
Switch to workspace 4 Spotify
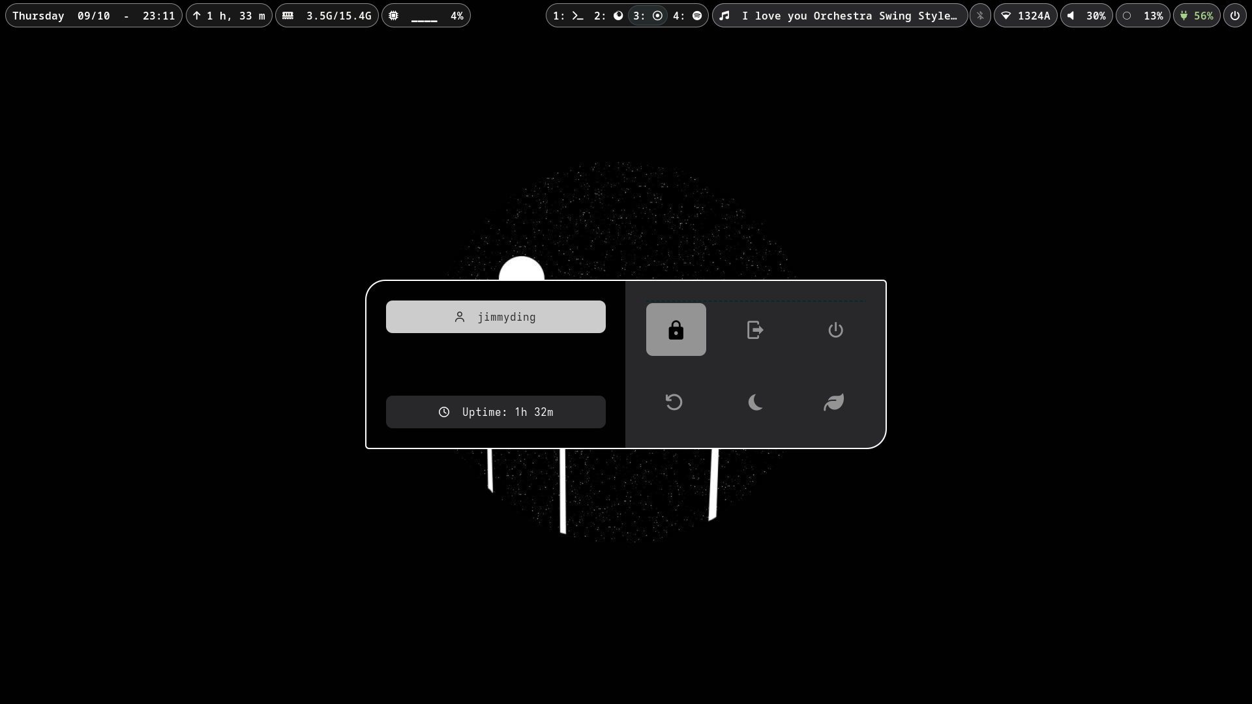[x=687, y=16]
